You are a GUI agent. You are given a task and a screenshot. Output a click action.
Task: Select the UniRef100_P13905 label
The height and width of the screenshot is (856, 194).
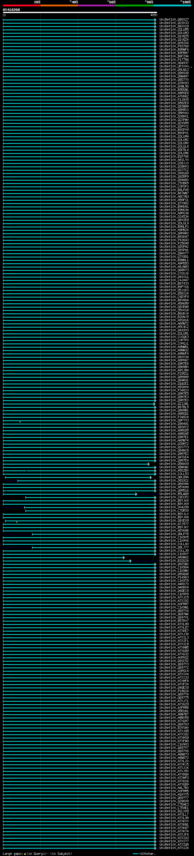point(174,100)
